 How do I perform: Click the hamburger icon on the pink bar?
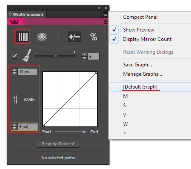[x=106, y=22]
